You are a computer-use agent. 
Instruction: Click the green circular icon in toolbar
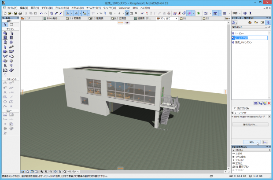198,13
